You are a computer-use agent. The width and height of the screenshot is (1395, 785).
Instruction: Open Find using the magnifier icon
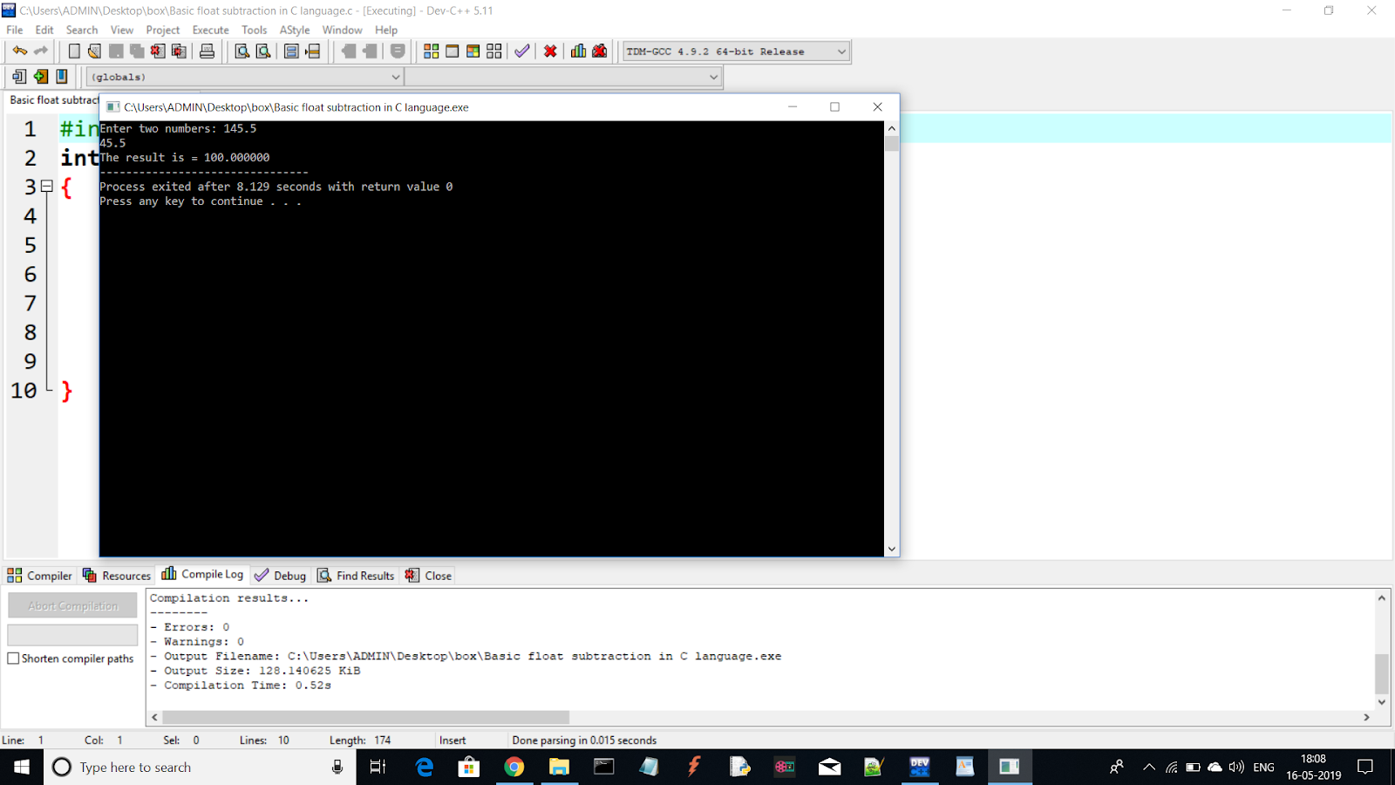[241, 51]
